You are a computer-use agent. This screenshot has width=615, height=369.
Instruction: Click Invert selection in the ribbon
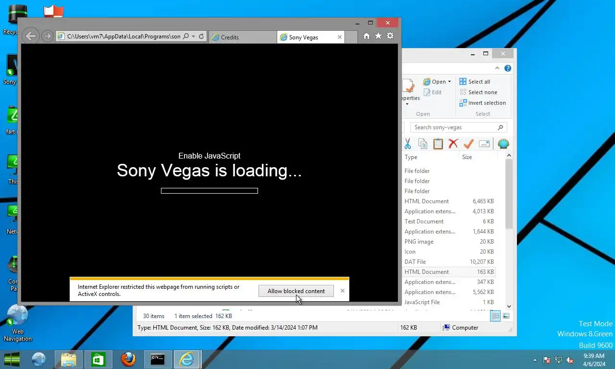[x=483, y=103]
